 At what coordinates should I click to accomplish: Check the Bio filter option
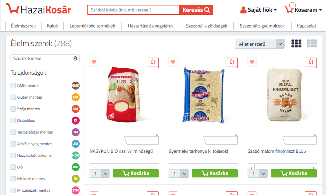pyautogui.click(x=13, y=167)
